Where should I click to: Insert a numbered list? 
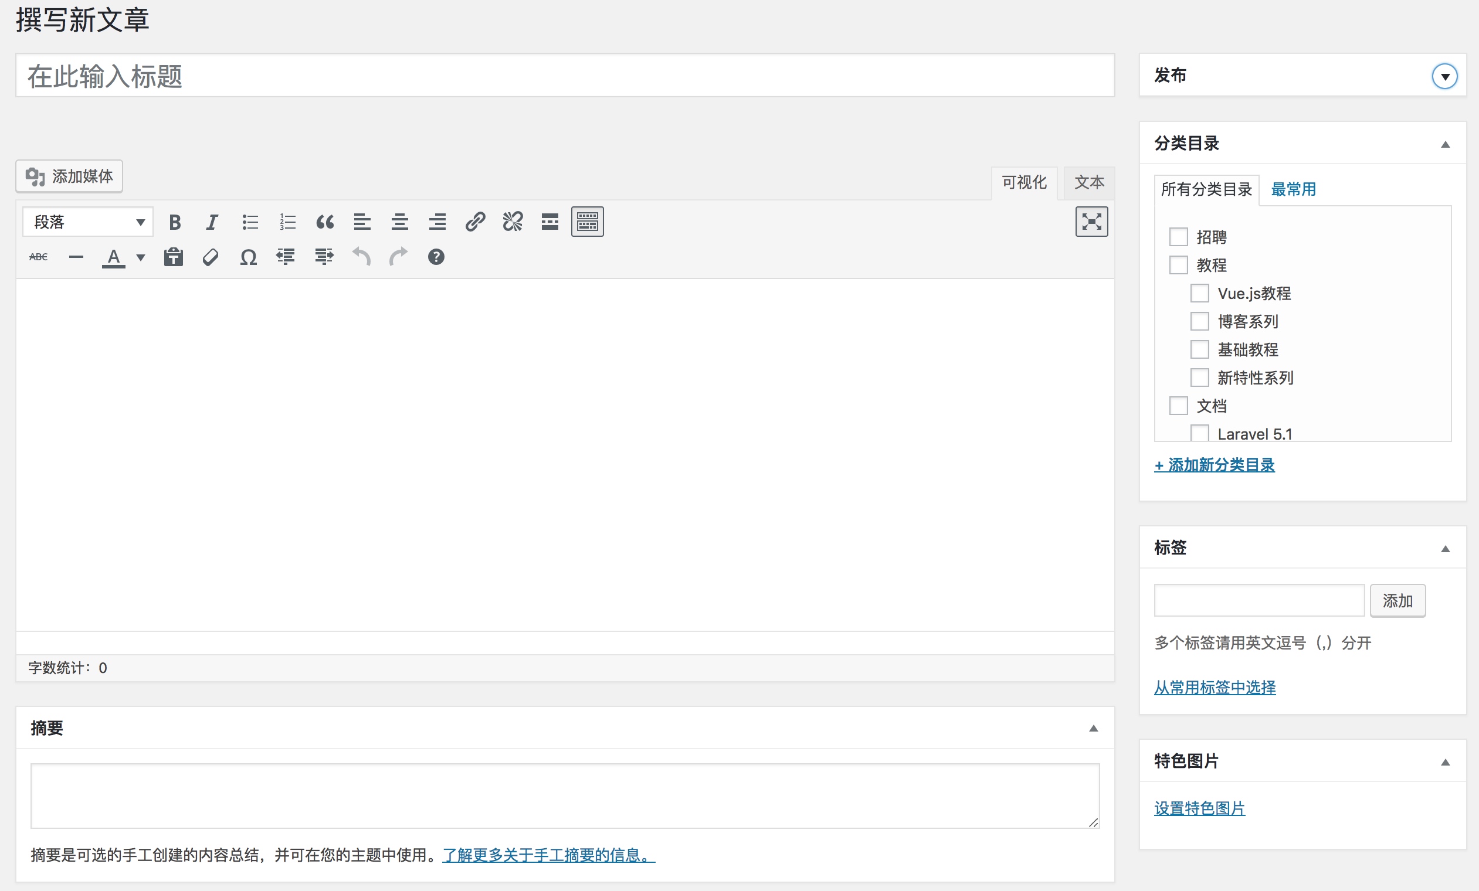pyautogui.click(x=287, y=222)
